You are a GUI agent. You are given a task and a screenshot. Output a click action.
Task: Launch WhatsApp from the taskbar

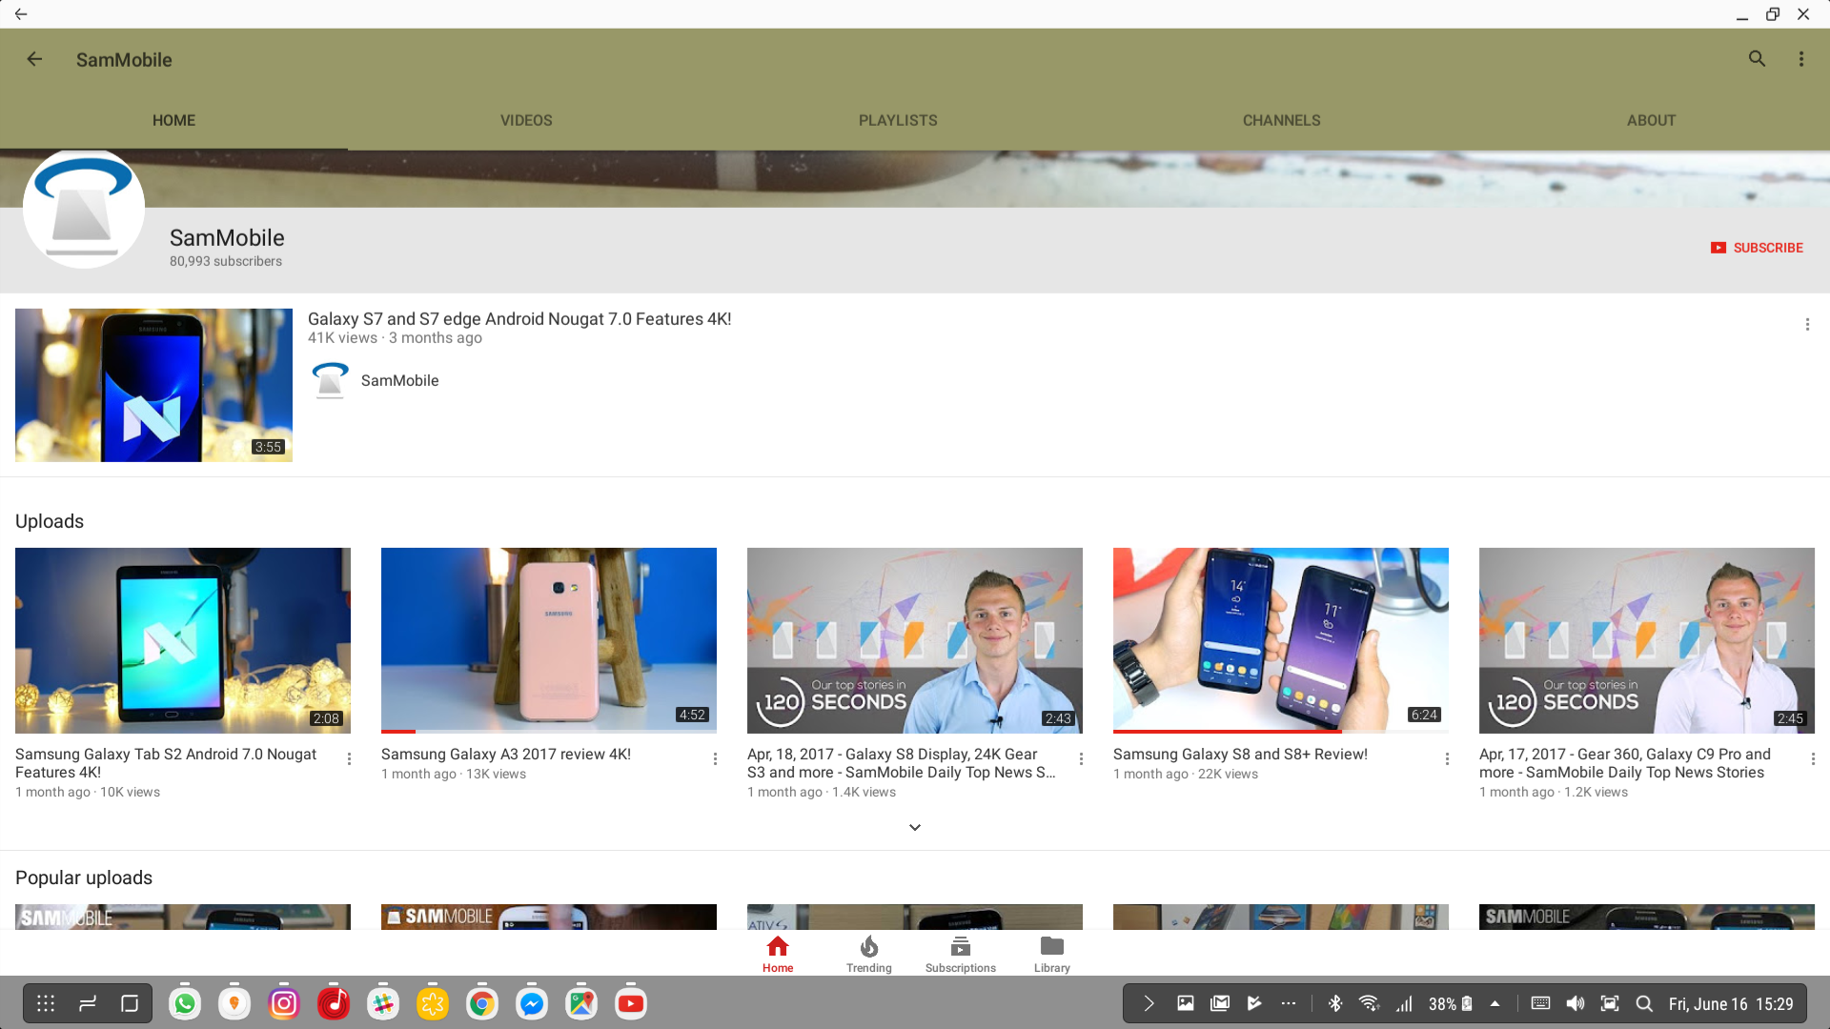[185, 1003]
